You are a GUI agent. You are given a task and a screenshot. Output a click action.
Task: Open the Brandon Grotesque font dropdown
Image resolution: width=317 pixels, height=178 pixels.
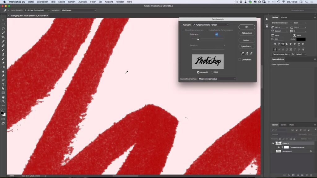click(x=281, y=23)
